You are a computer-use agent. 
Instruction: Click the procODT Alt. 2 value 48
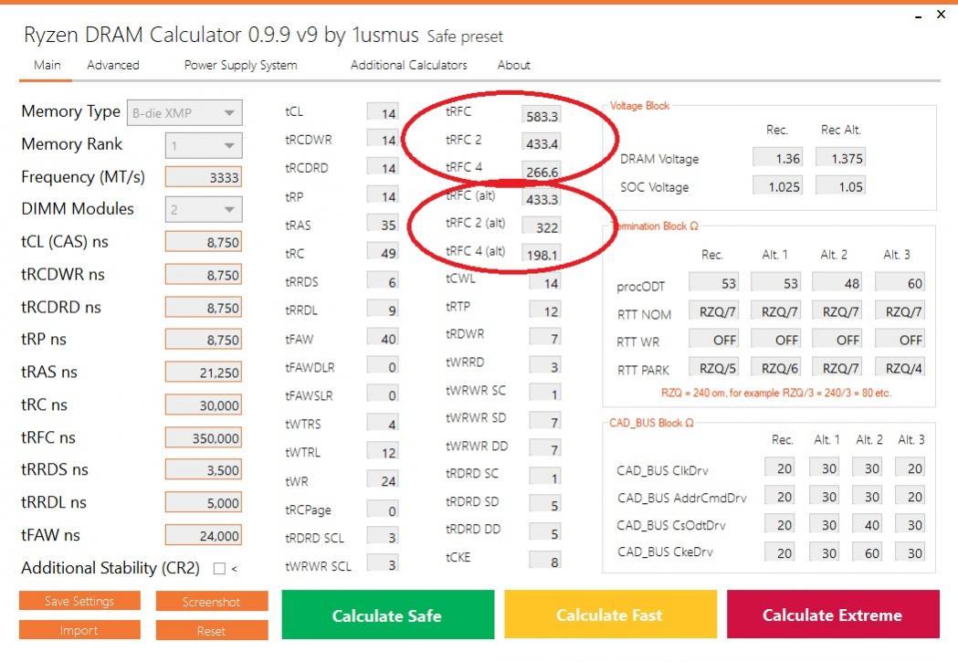coord(837,282)
